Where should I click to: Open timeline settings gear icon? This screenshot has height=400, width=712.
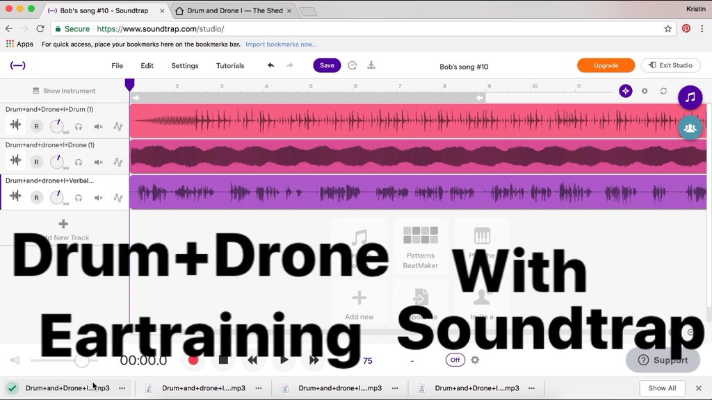(x=645, y=91)
